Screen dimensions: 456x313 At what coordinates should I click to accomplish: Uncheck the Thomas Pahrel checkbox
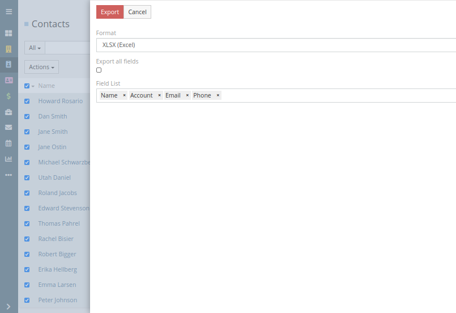pyautogui.click(x=27, y=223)
